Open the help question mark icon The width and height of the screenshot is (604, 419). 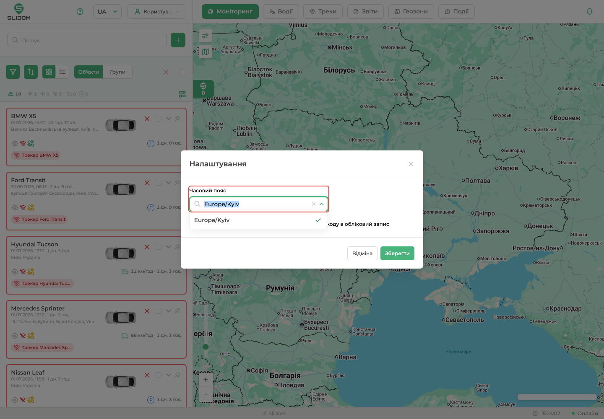click(x=80, y=12)
